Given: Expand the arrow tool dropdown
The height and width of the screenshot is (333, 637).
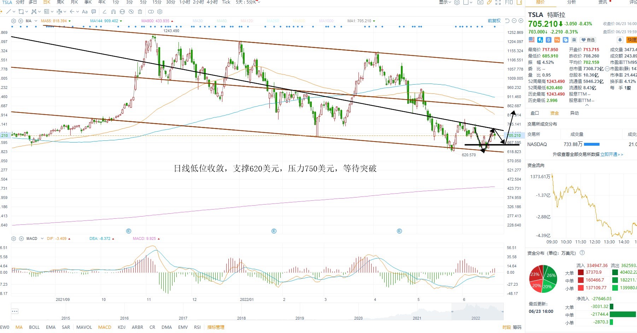Looking at the screenshot, I should pos(77,12).
